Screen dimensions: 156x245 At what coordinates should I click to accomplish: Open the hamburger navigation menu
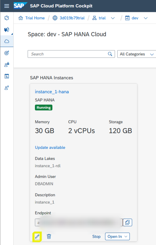click(x=7, y=6)
